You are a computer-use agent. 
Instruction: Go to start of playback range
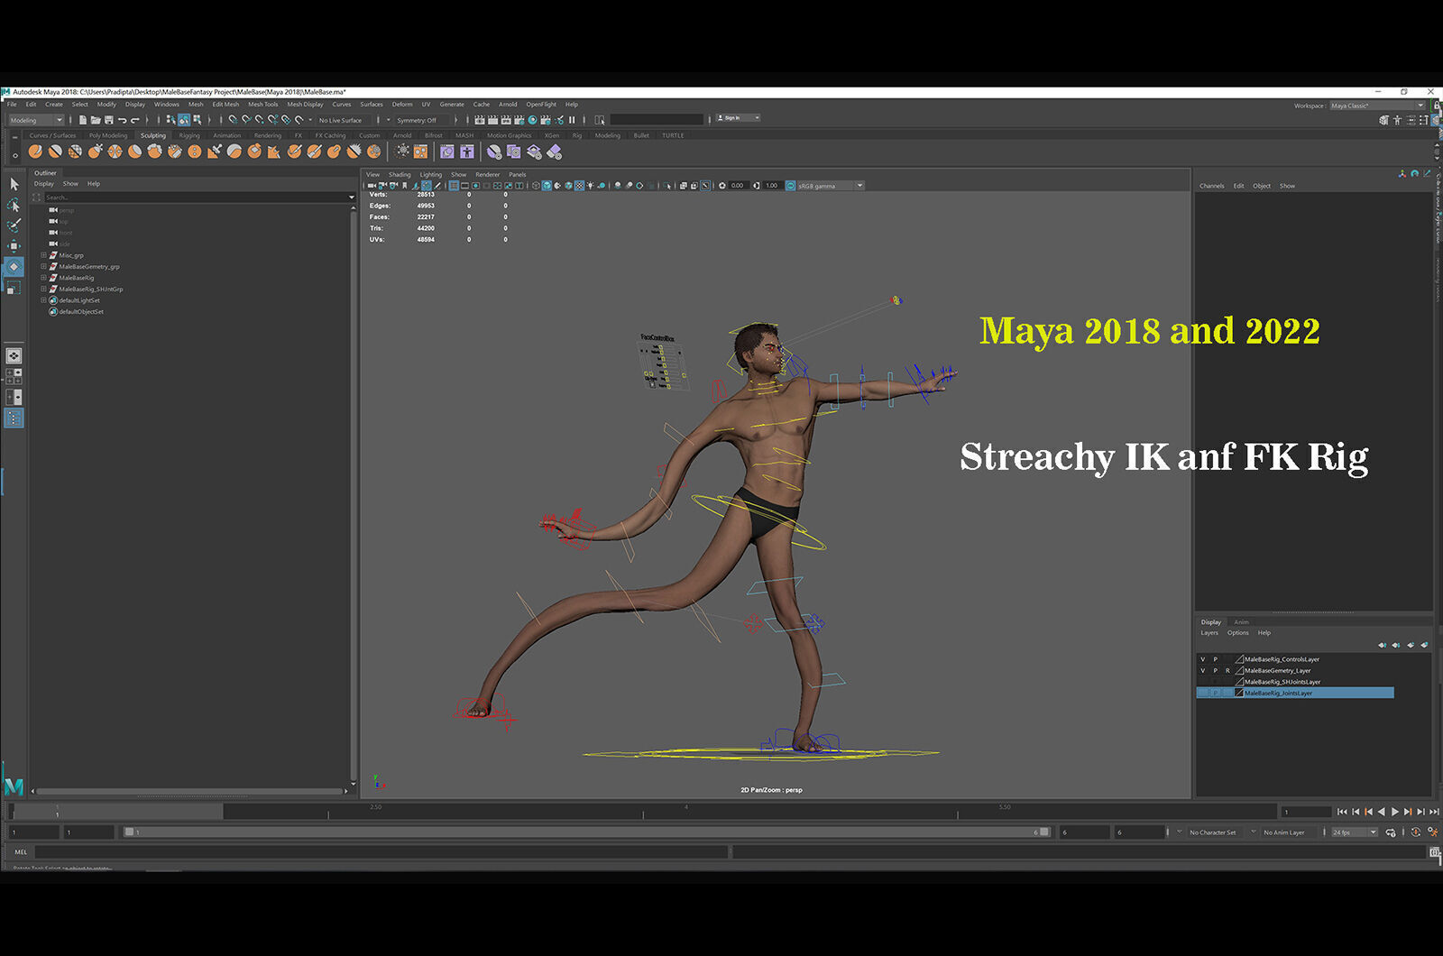point(1342,812)
